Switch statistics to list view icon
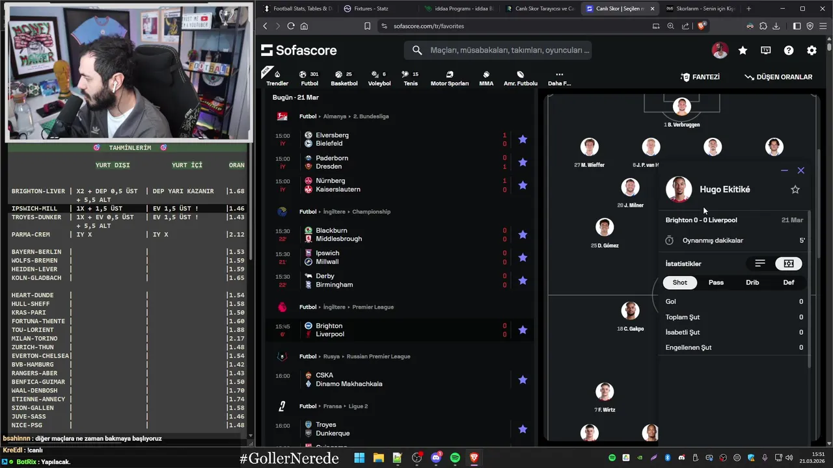 (759, 263)
